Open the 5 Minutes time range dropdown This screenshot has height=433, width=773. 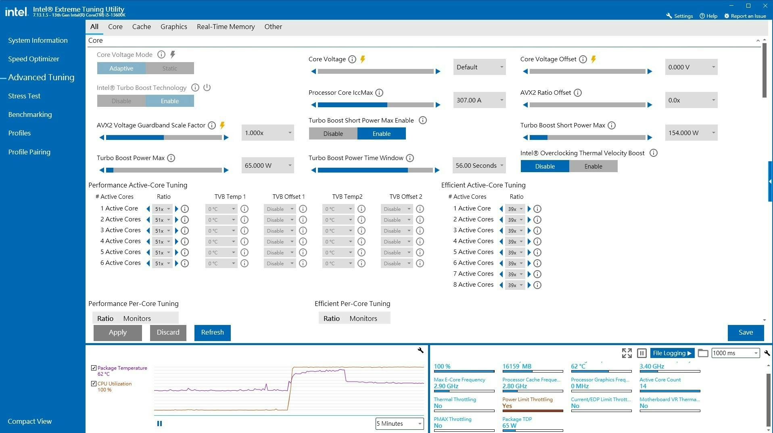pyautogui.click(x=399, y=424)
